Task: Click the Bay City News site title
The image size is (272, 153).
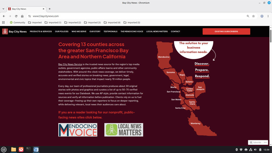Action: click(18, 31)
